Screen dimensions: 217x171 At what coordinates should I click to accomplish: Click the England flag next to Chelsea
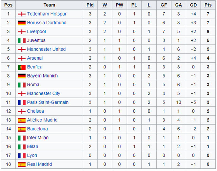(22, 111)
